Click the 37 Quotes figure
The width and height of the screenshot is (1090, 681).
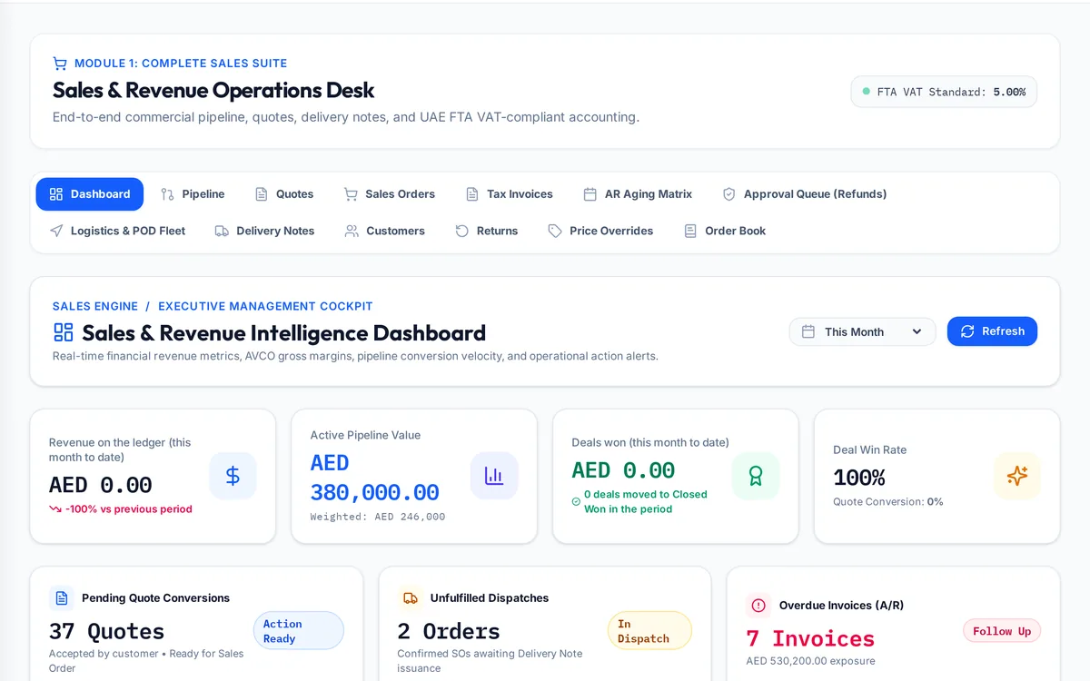[x=107, y=631]
